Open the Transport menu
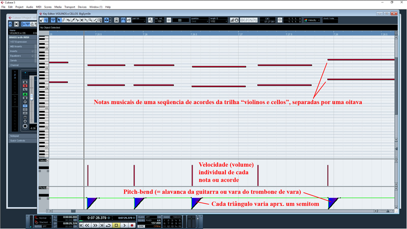Screen dimensions: 407x229 point(70,7)
